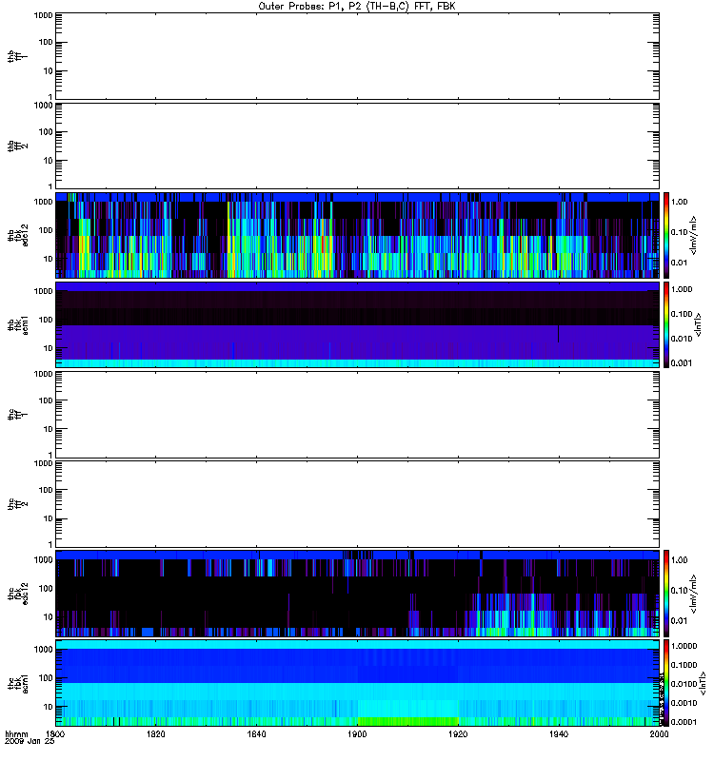
Task: Select the thb fbk scm1 color bar
Action: (666, 324)
